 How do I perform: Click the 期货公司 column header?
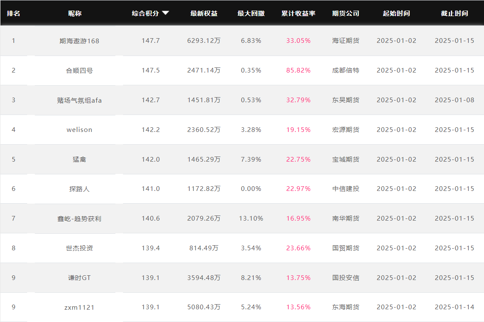(x=346, y=13)
